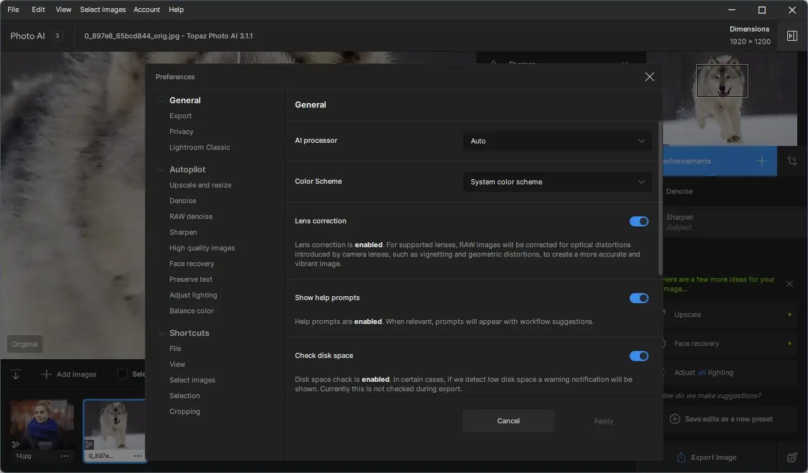Dismiss the suggestion ideas panel X icon
Screen dimensions: 808x473
click(790, 284)
